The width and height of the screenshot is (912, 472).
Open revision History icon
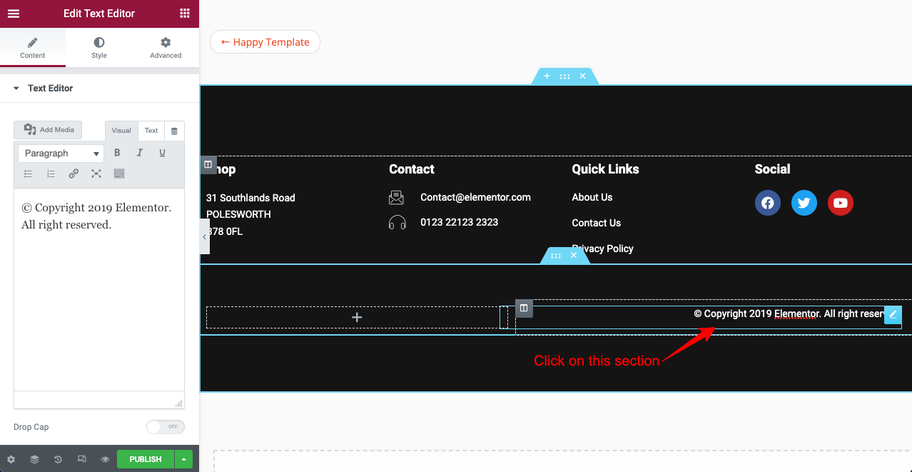(x=57, y=459)
